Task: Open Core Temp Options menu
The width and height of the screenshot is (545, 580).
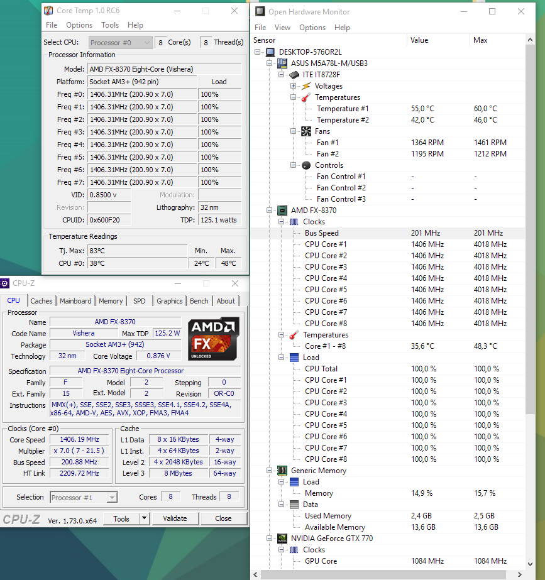Action: pos(79,25)
